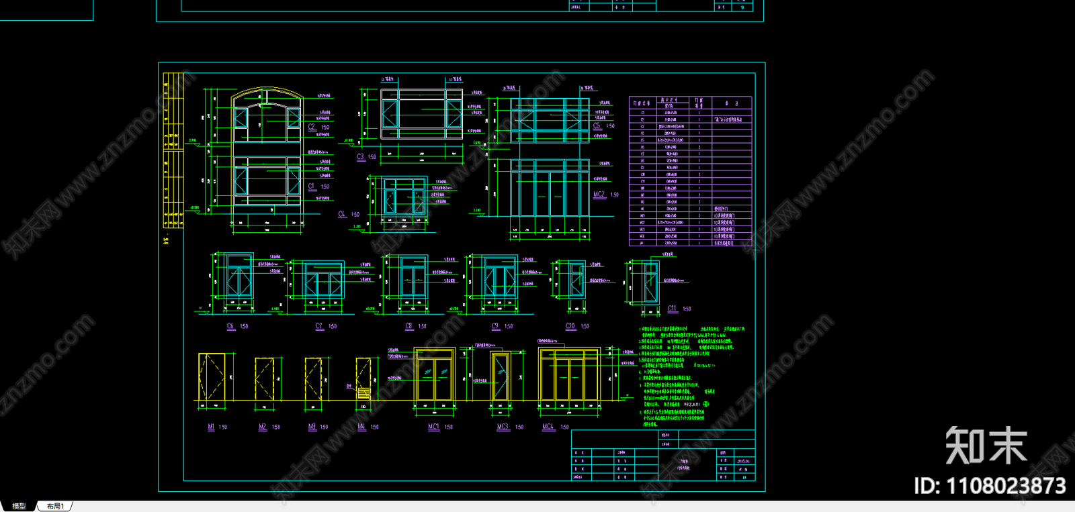The image size is (1075, 512).
Task: Select the C5 window label
Action: pos(597,125)
